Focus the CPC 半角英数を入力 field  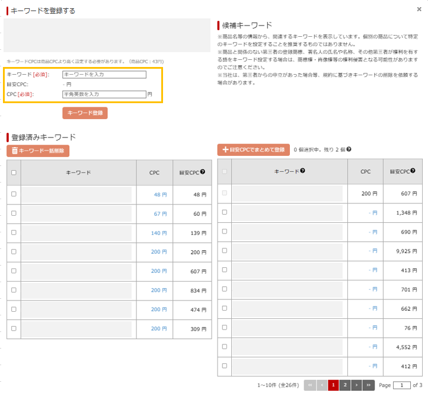coord(104,94)
